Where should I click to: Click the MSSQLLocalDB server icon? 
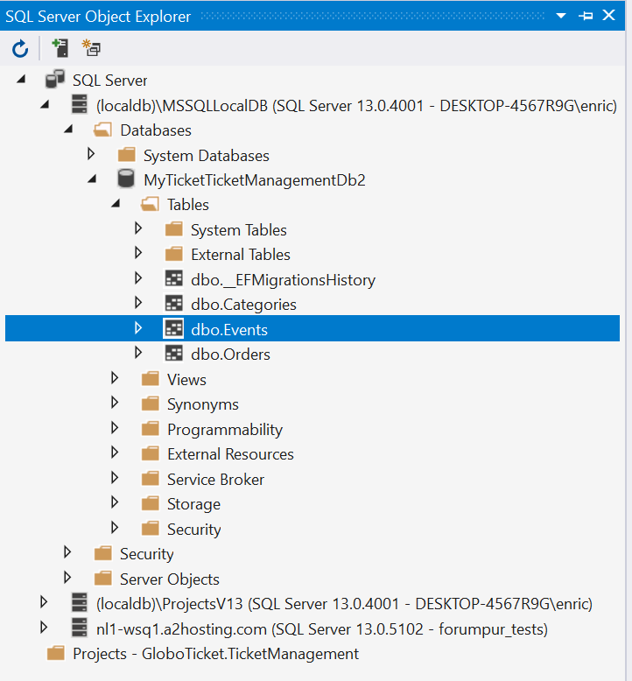79,105
